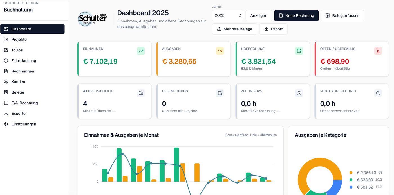Follow the Klick für Zeiterfassung link
Viewport: 394px width, 195px height.
(x=260, y=111)
